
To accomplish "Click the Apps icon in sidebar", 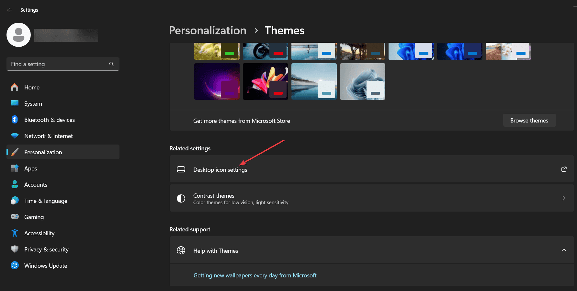I will [15, 168].
